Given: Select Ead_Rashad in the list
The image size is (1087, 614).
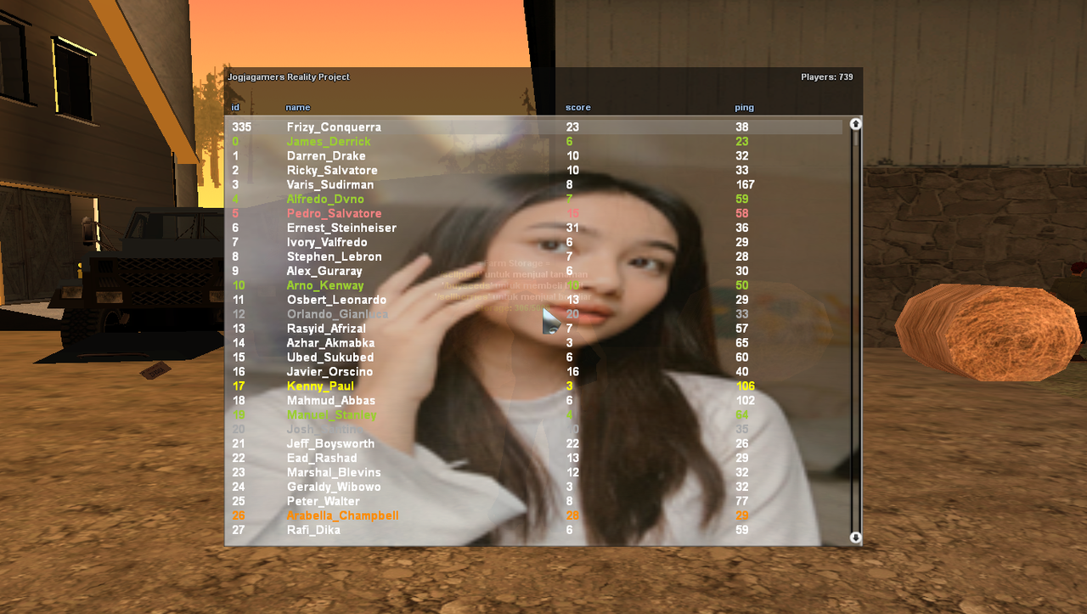Looking at the screenshot, I should (x=322, y=459).
